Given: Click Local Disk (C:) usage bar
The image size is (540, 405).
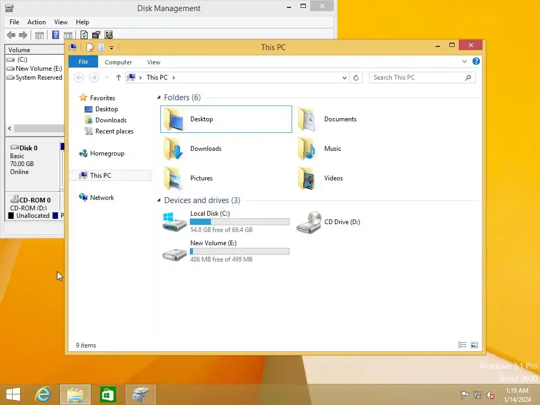Looking at the screenshot, I should point(240,222).
